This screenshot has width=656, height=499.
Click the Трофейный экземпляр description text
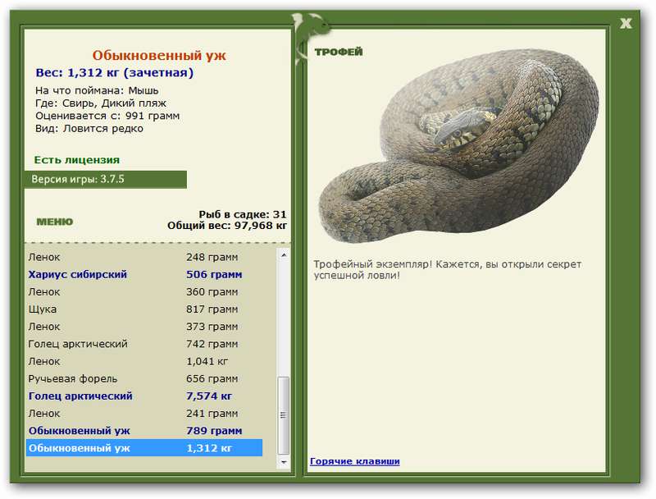448,270
